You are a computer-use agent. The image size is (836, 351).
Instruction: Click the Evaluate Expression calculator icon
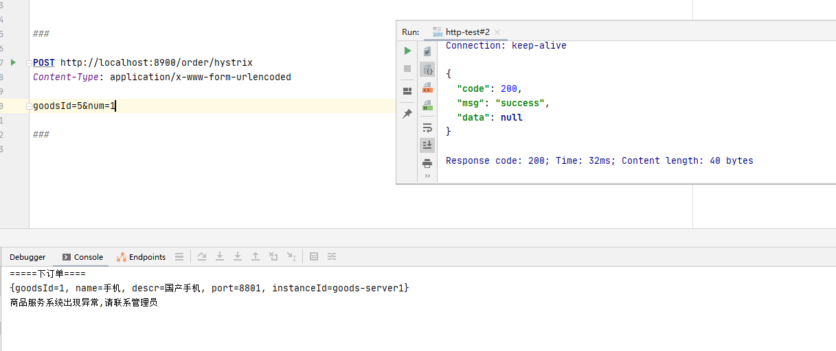314,257
